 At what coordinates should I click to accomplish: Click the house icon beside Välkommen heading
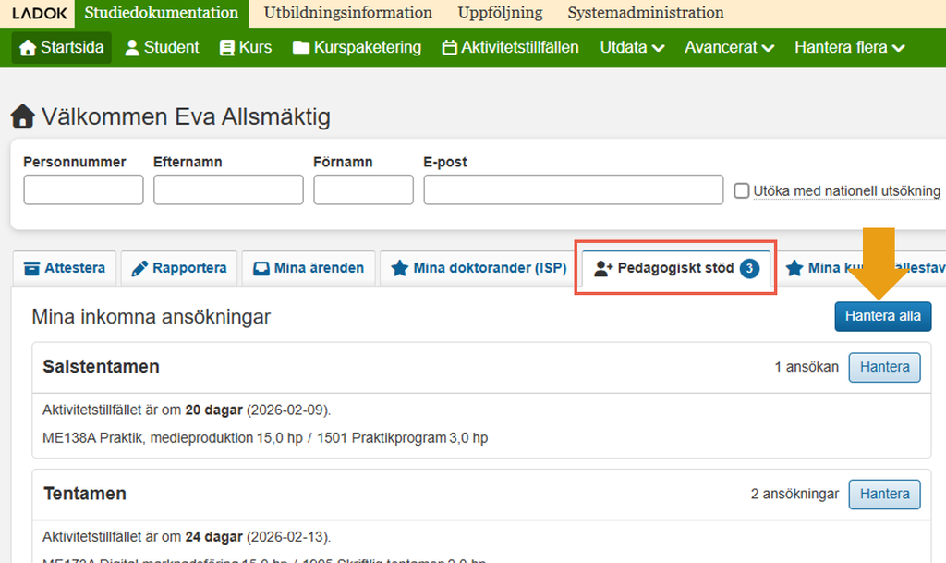click(x=23, y=116)
